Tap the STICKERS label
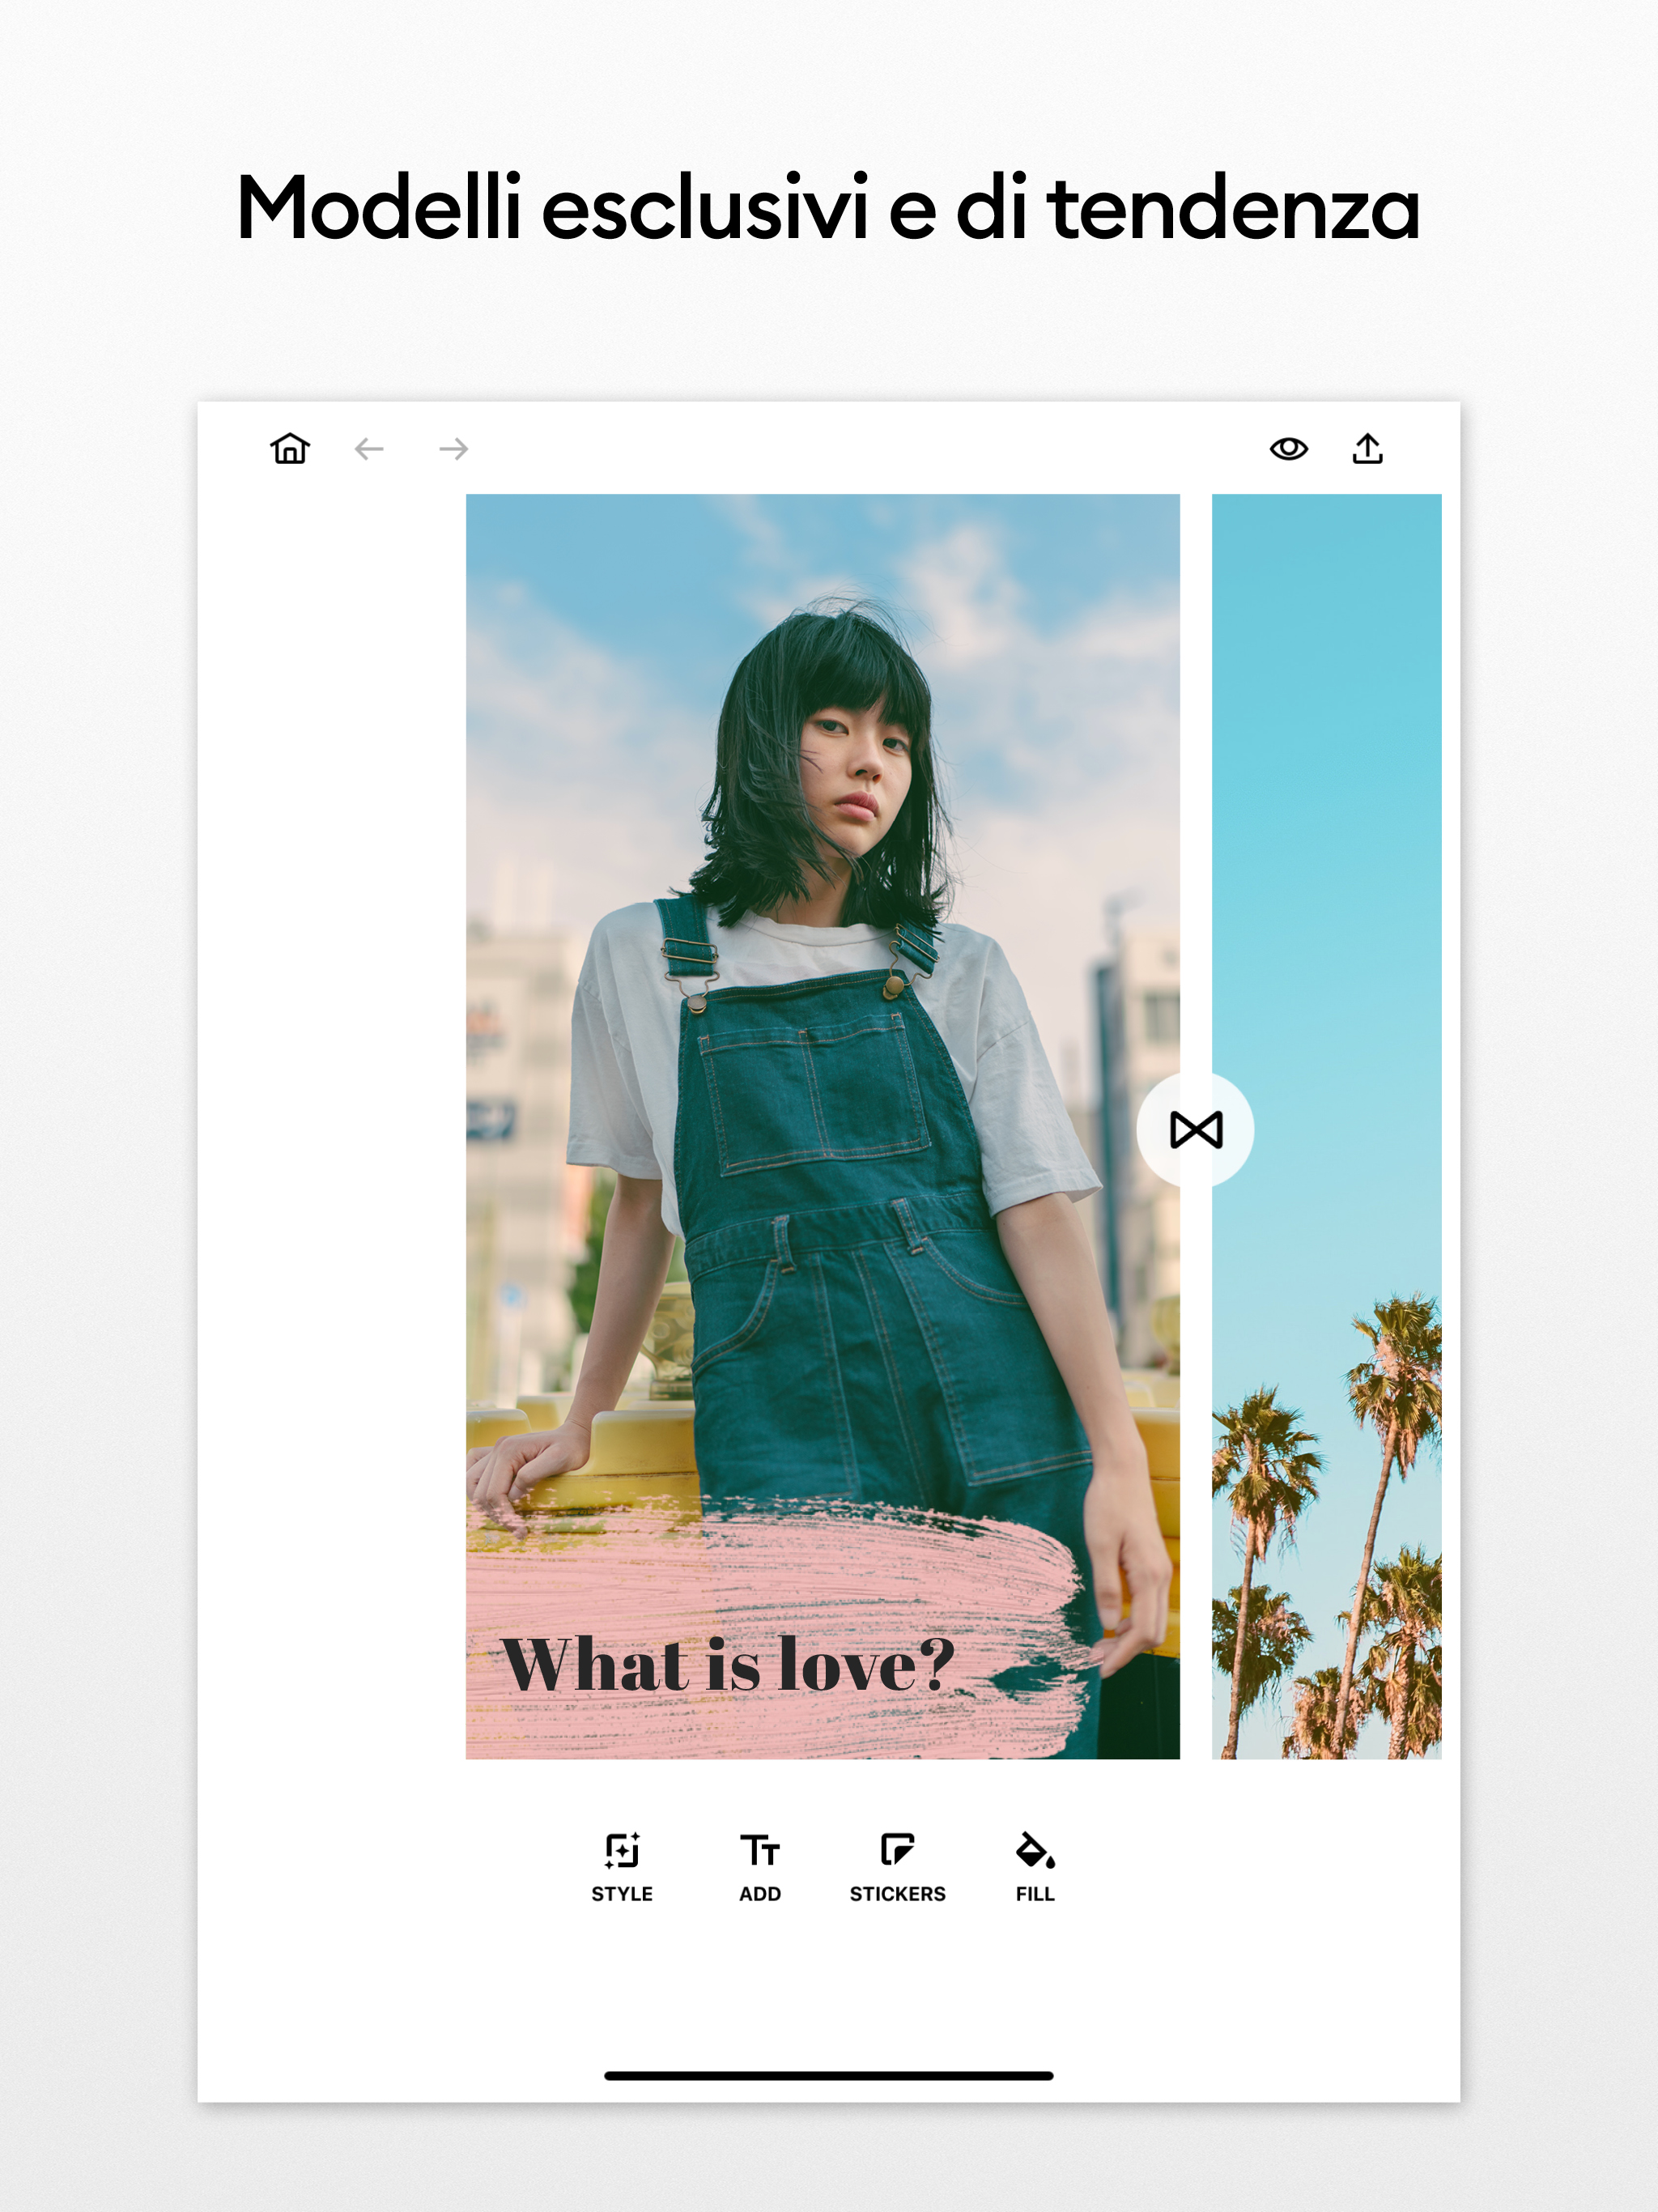Image resolution: width=1658 pixels, height=2212 pixels. point(897,1894)
